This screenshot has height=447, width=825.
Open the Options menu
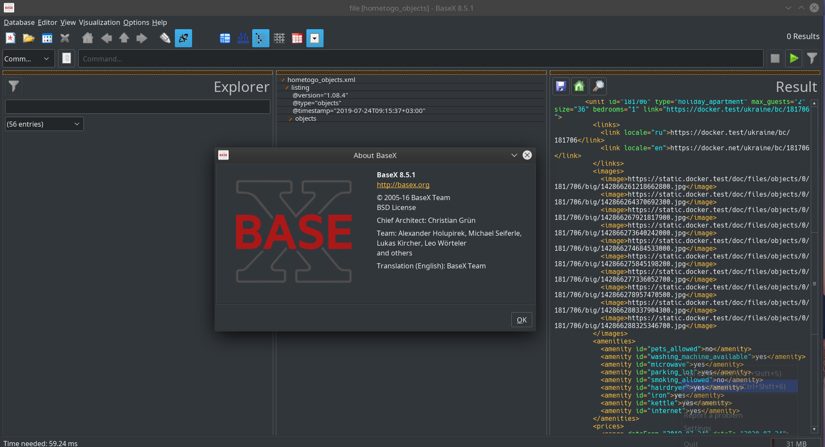136,22
